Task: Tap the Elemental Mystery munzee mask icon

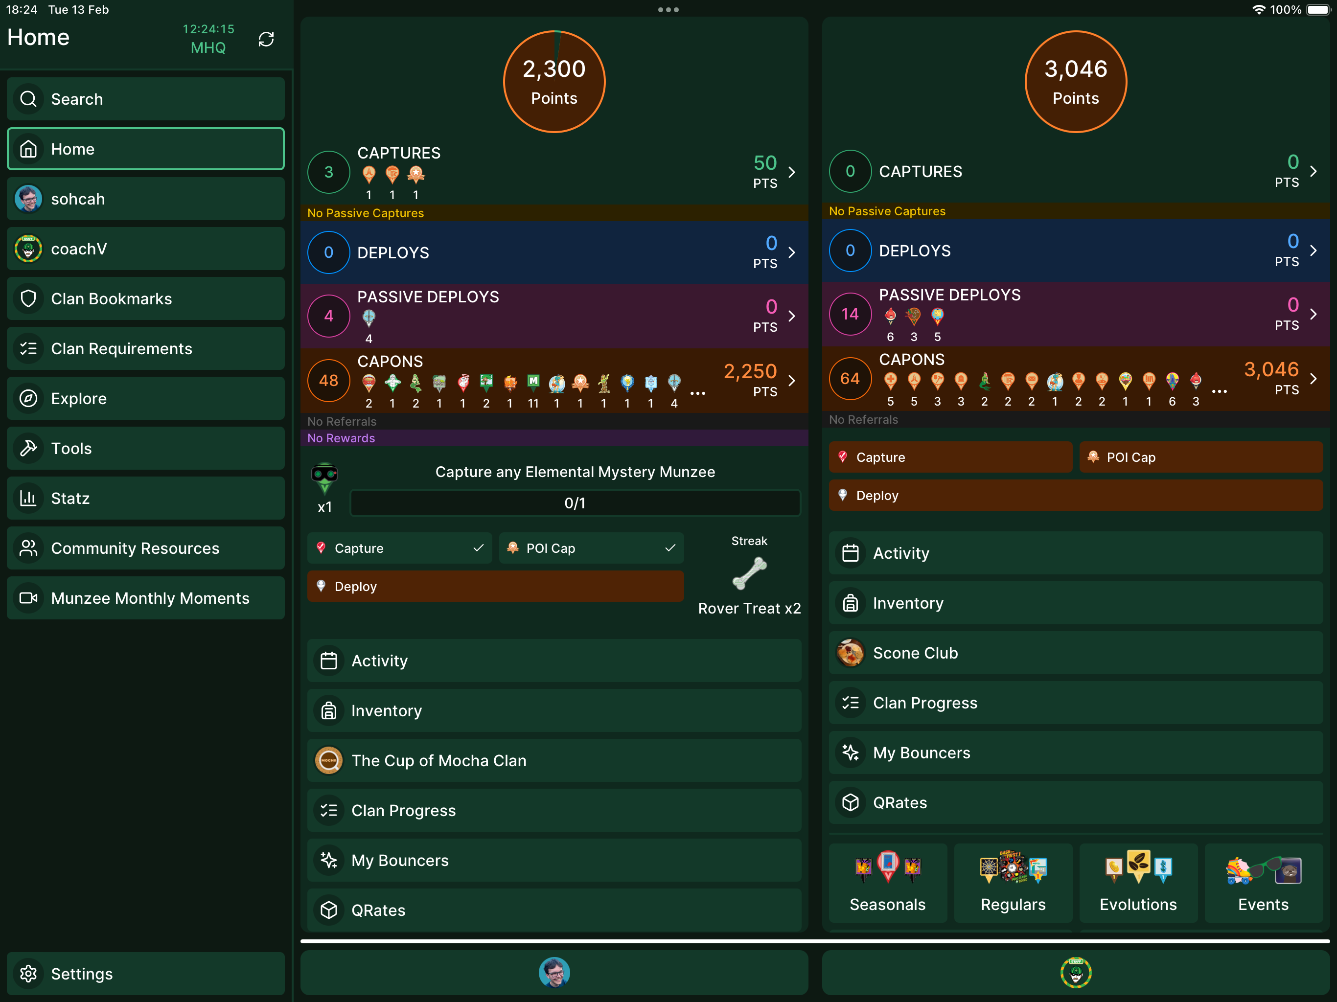Action: click(324, 478)
